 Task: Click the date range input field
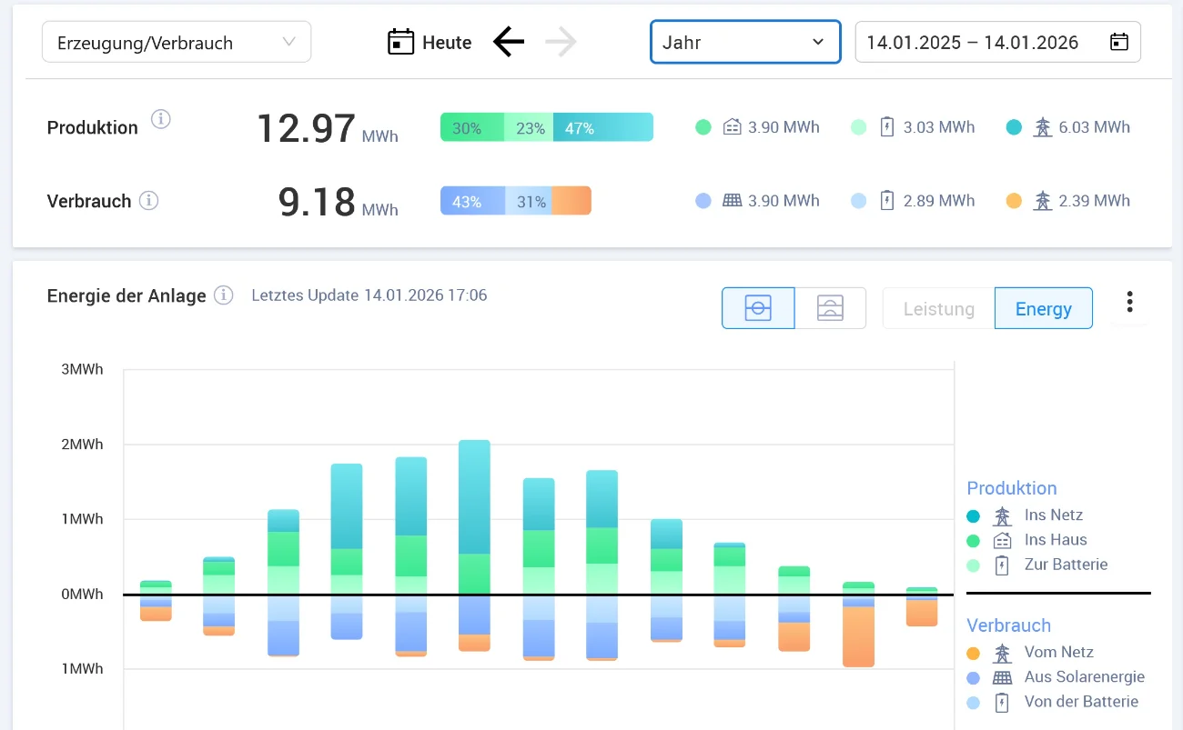pos(972,42)
